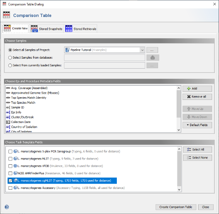Click the Stored Snapshots camera table icon

(34, 29)
